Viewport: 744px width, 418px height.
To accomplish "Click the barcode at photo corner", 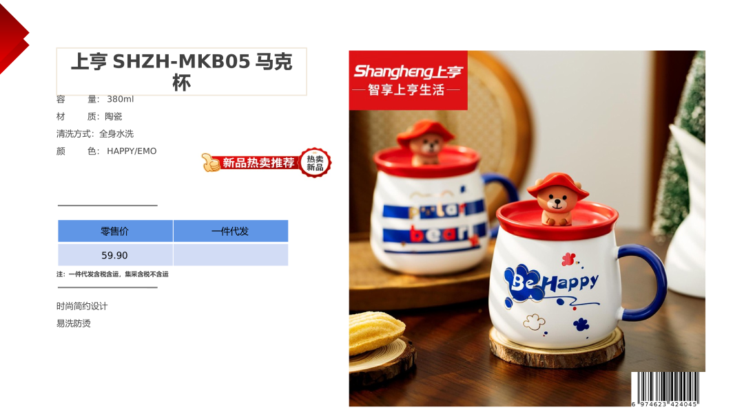I will pos(665,389).
